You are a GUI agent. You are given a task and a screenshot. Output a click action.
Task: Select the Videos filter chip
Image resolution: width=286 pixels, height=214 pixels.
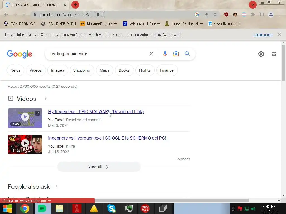tap(35, 70)
